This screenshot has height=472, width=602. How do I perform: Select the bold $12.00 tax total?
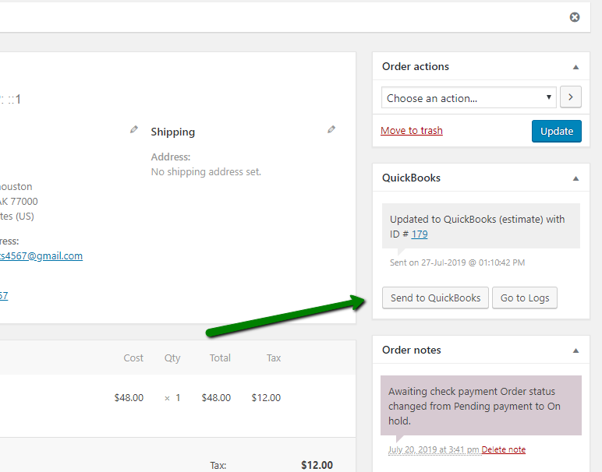click(317, 465)
